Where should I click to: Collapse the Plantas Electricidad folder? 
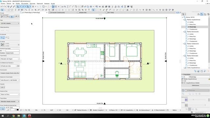184,56
